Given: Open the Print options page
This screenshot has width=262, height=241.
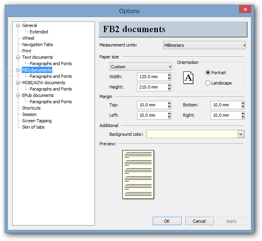Looking at the screenshot, I should point(27,51).
